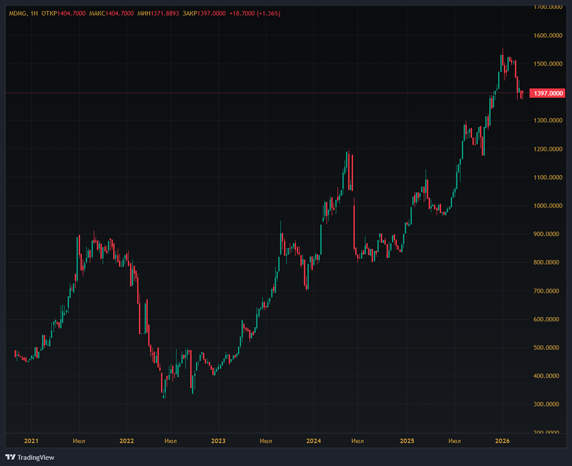Click the 1500.0000 price axis label
Viewport: 572px width, 466px height.
point(547,64)
